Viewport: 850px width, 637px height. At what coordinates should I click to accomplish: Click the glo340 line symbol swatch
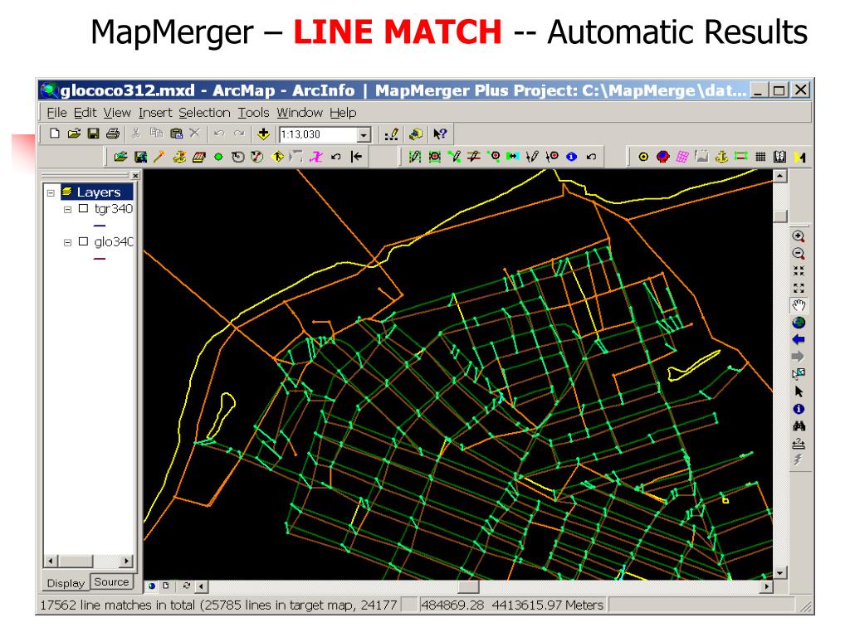[100, 259]
